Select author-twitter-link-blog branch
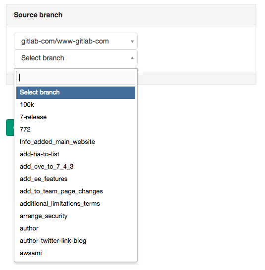 coord(76,241)
